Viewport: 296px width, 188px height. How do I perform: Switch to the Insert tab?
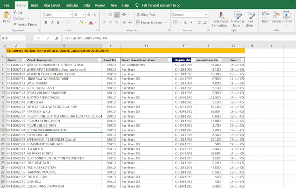tap(35, 5)
